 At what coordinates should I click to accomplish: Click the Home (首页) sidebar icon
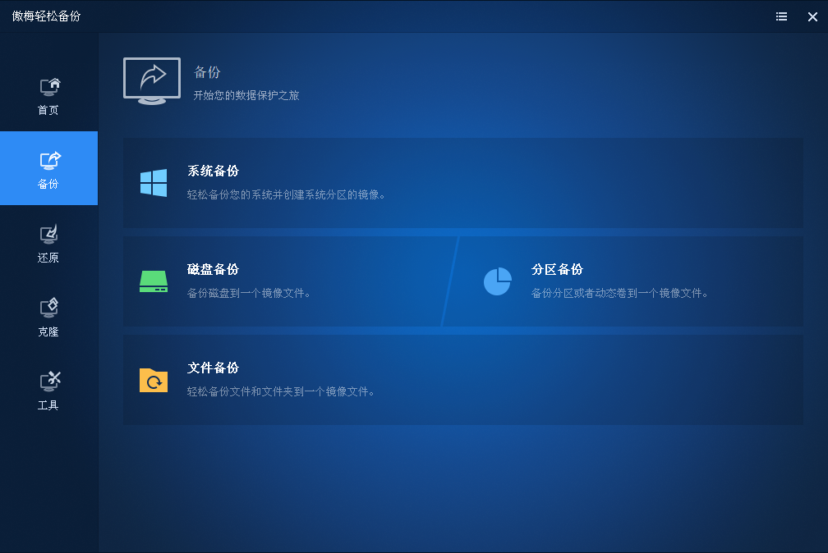tap(50, 86)
